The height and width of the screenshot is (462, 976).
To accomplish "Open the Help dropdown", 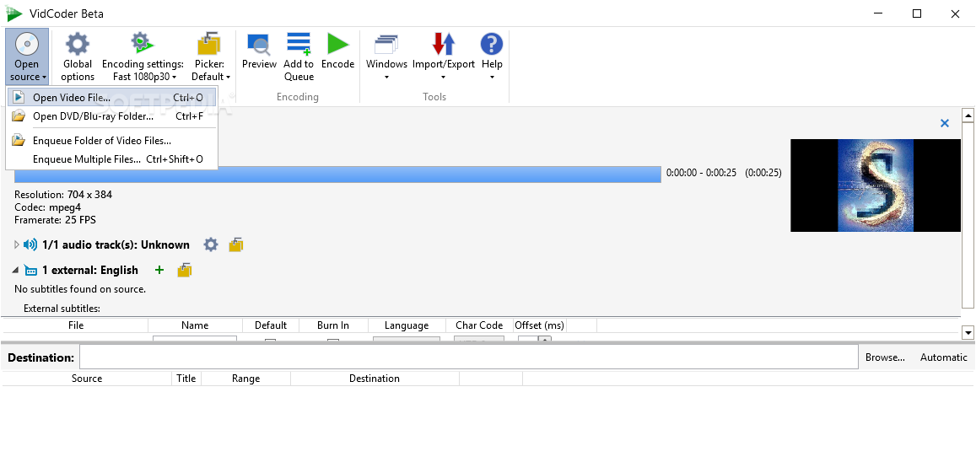I will coord(492,58).
